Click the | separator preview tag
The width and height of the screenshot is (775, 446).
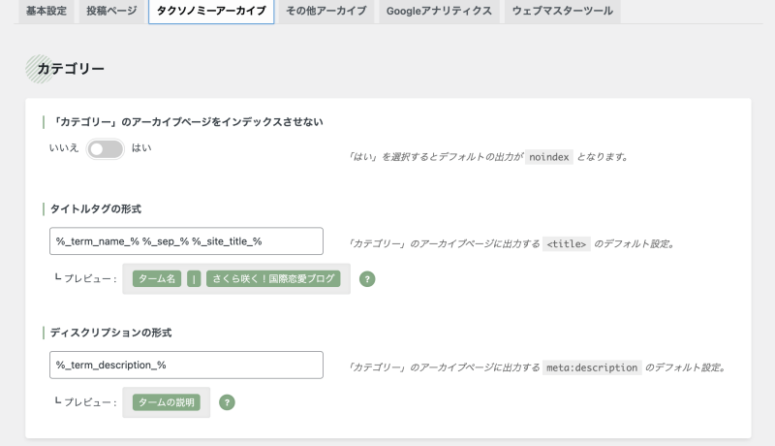point(194,279)
